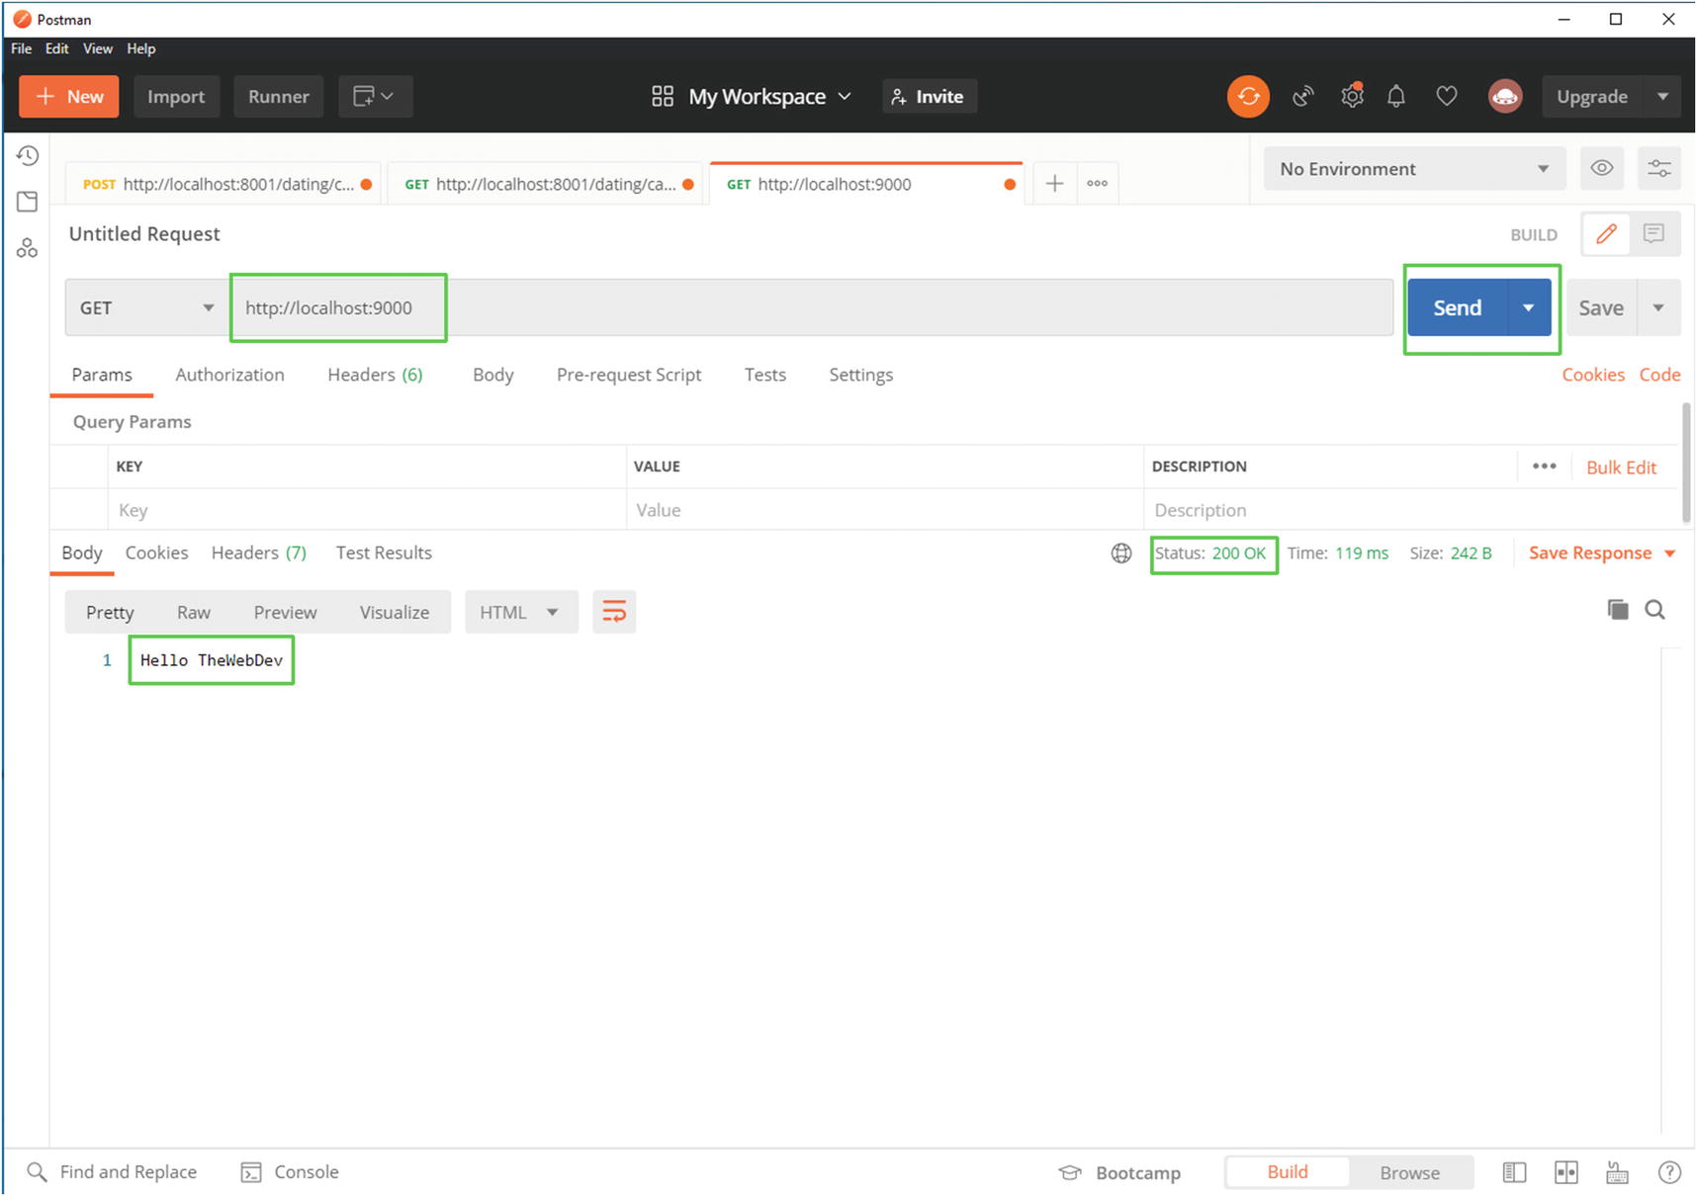Open the History sidebar icon

(x=28, y=156)
